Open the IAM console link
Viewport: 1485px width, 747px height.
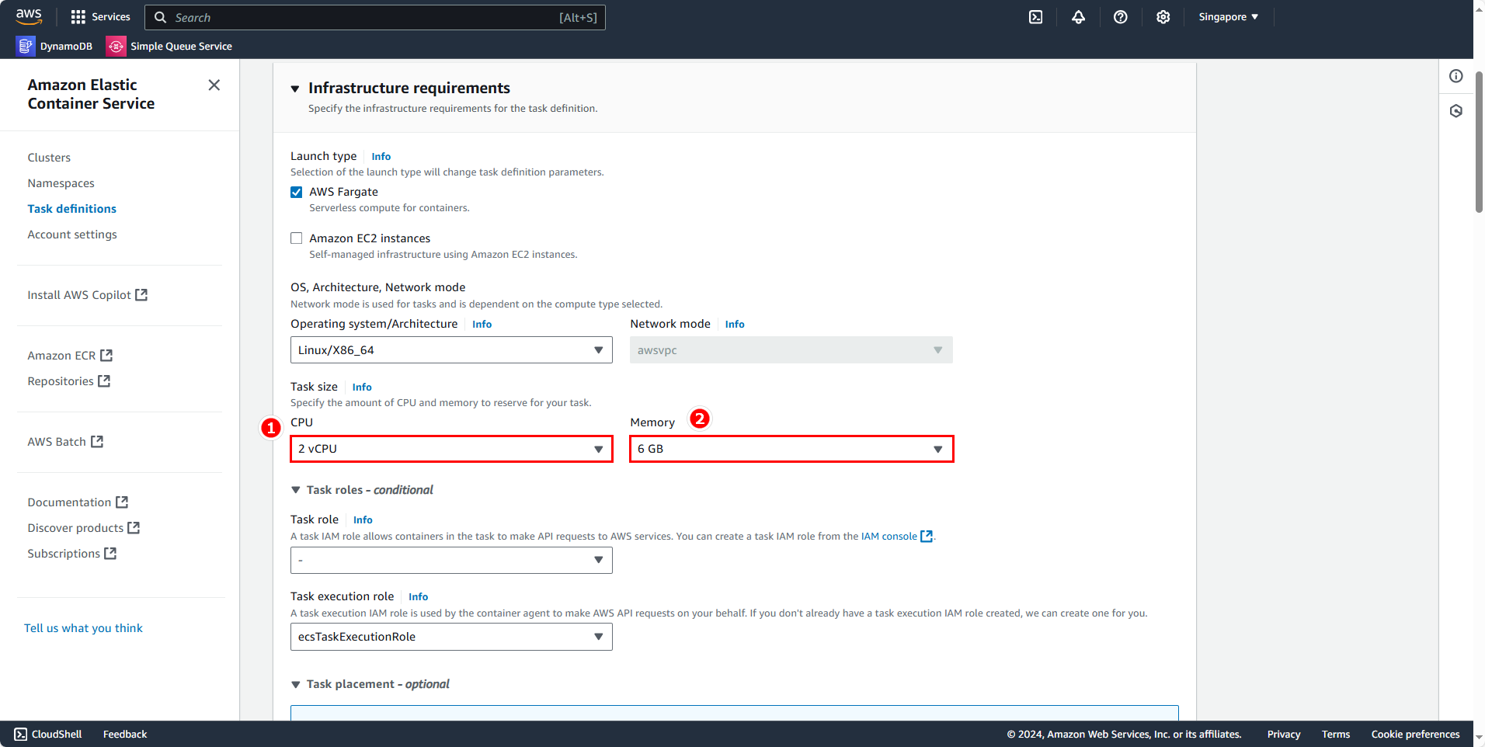tap(889, 537)
